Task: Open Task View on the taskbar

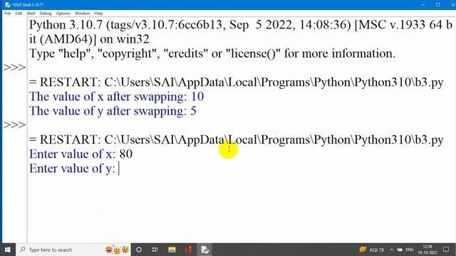Action: tap(155, 250)
